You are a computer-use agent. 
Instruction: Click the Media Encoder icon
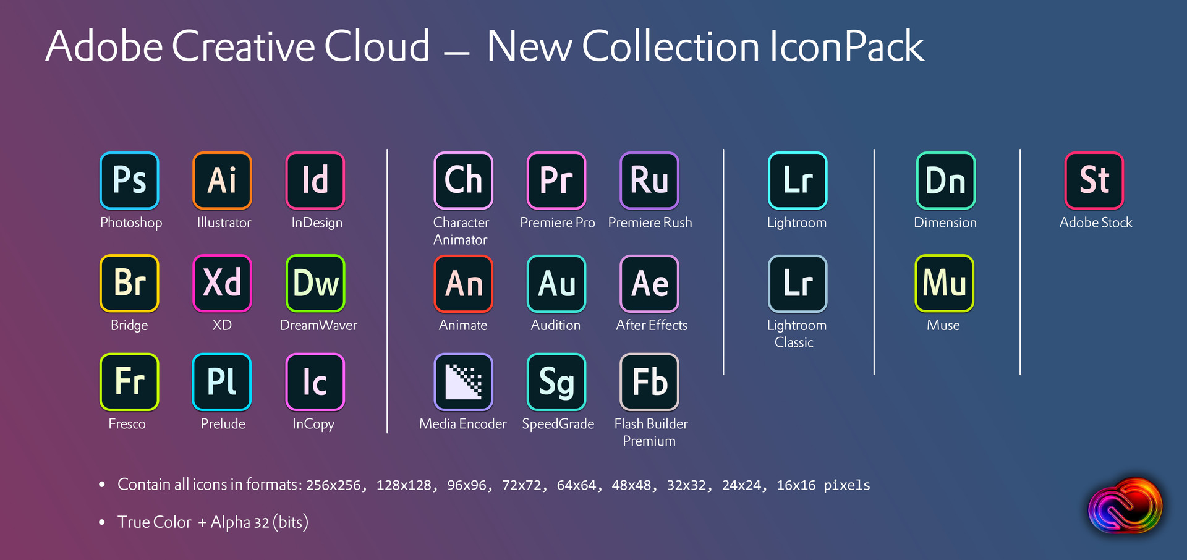tap(464, 382)
